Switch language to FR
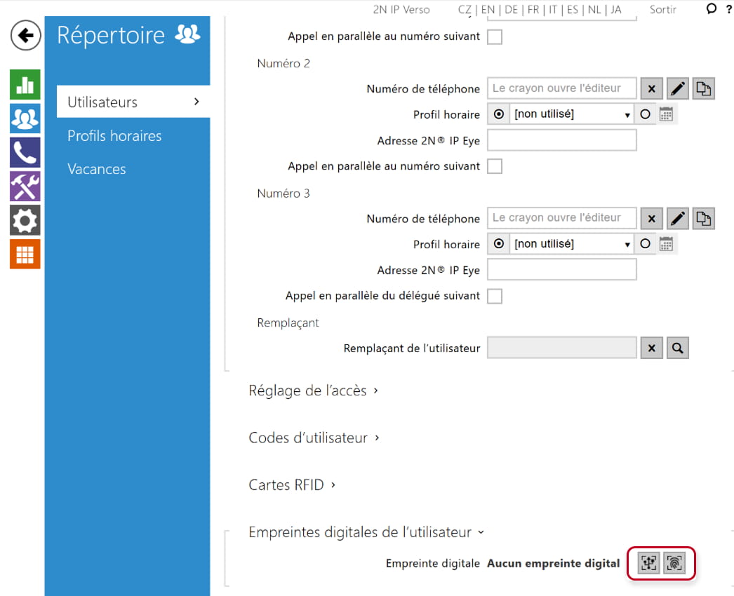 533,9
